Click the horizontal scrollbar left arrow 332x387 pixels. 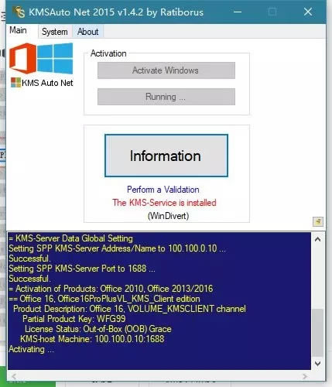pos(14,376)
